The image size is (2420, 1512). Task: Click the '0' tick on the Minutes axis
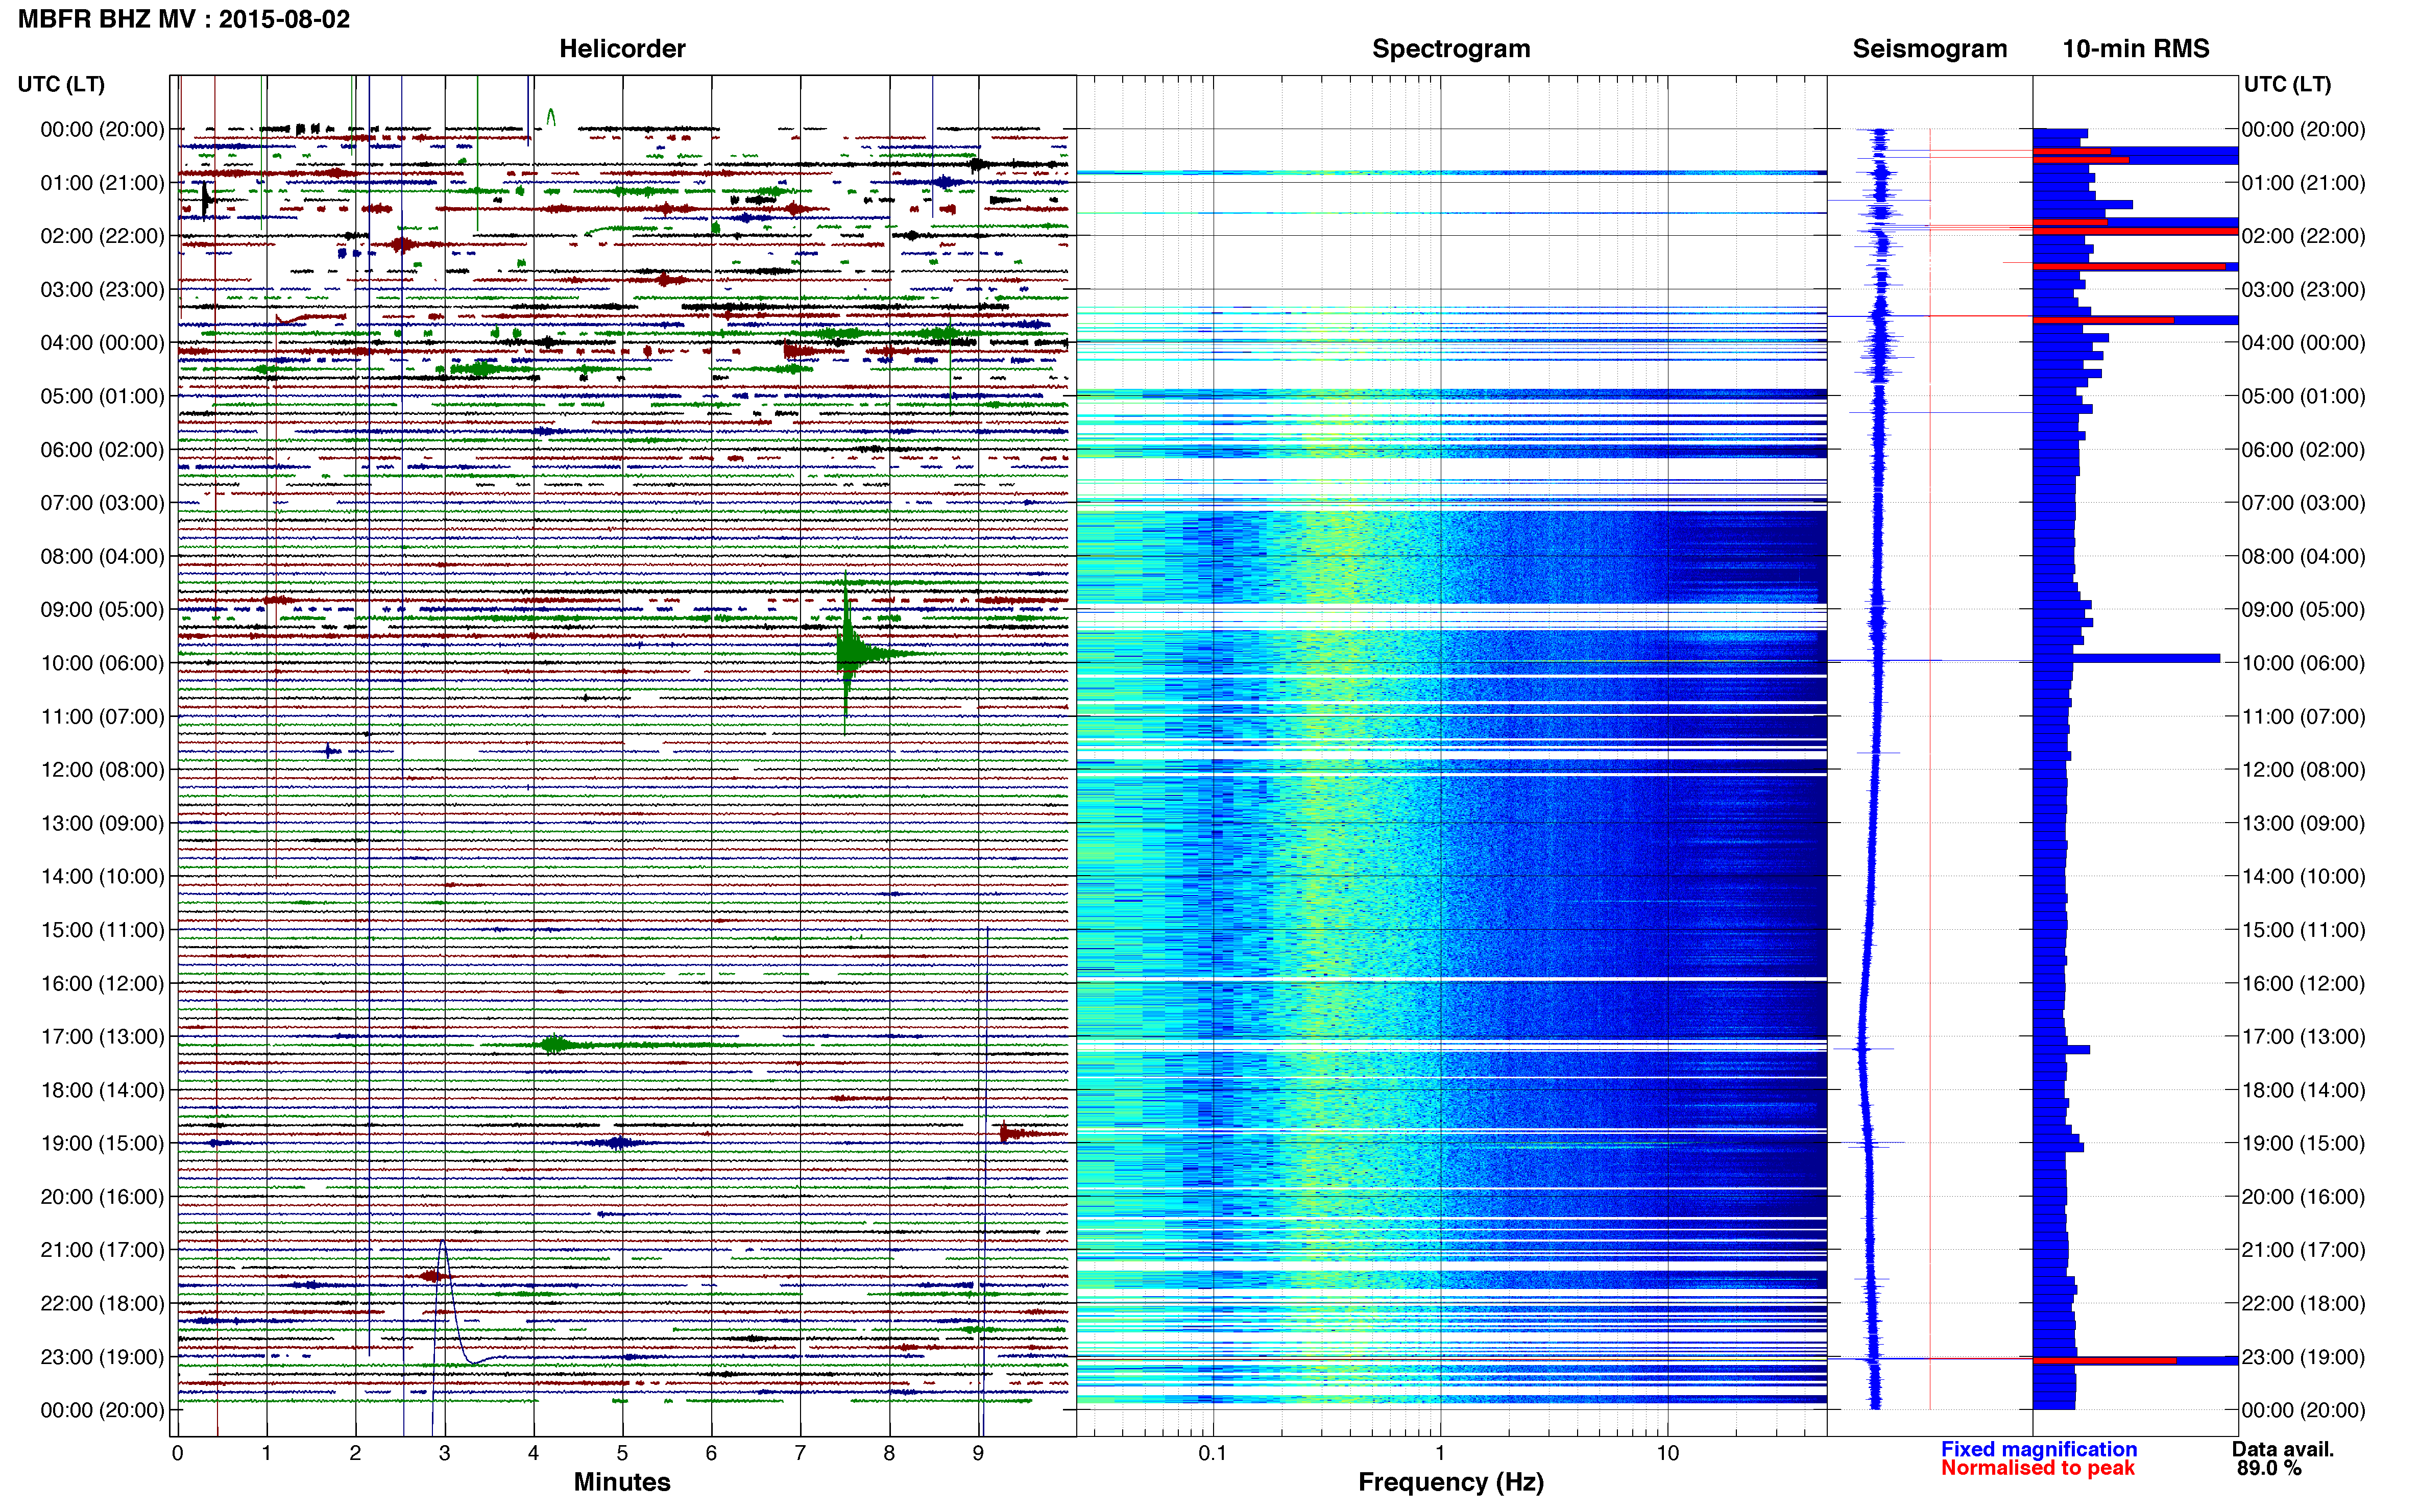[x=177, y=1453]
